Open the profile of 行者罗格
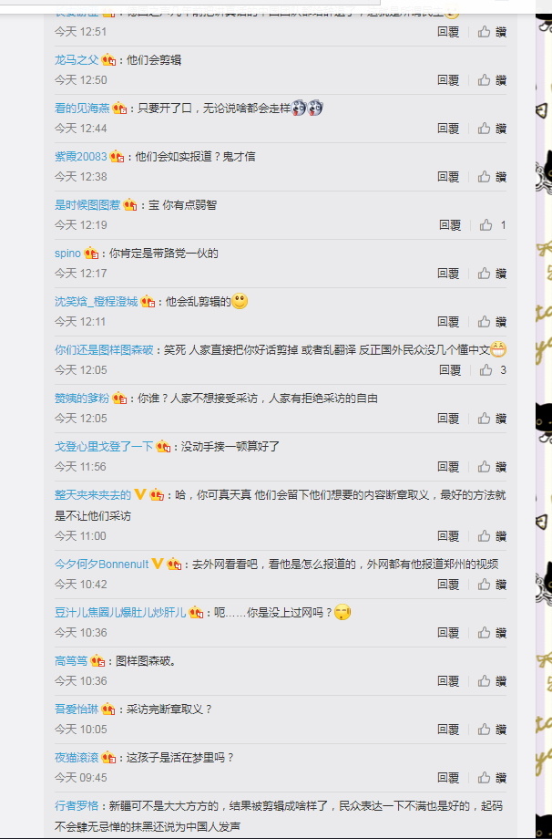Viewport: 552px width, 839px height. [x=77, y=806]
